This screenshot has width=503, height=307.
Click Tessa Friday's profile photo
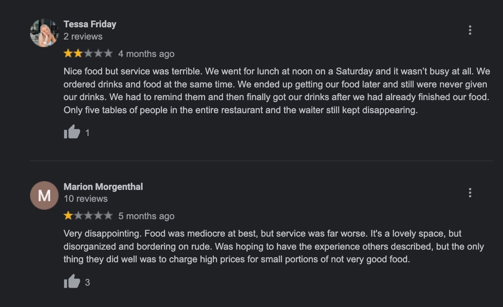coord(44,33)
